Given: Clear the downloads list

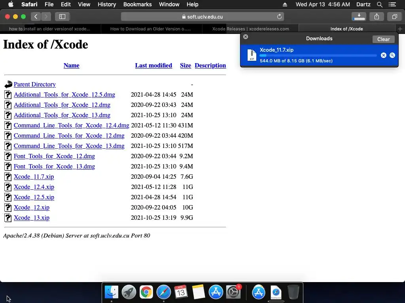Looking at the screenshot, I should point(383,39).
